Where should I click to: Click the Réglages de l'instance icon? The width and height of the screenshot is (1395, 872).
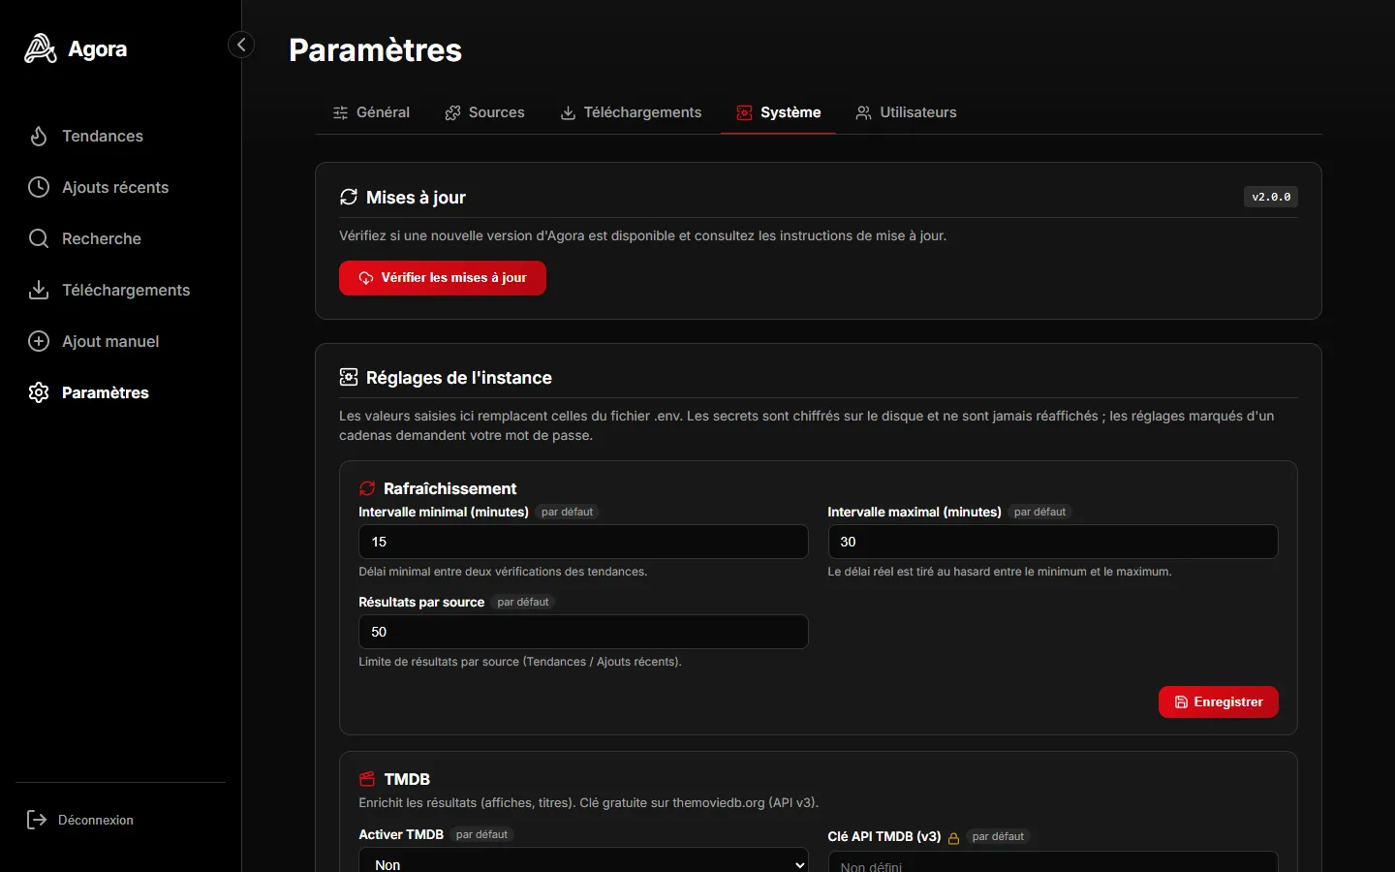pyautogui.click(x=349, y=378)
